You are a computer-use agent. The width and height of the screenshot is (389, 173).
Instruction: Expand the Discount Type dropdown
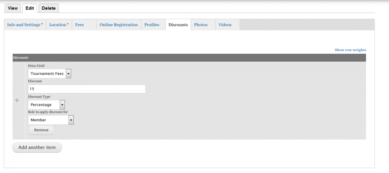tap(46, 105)
